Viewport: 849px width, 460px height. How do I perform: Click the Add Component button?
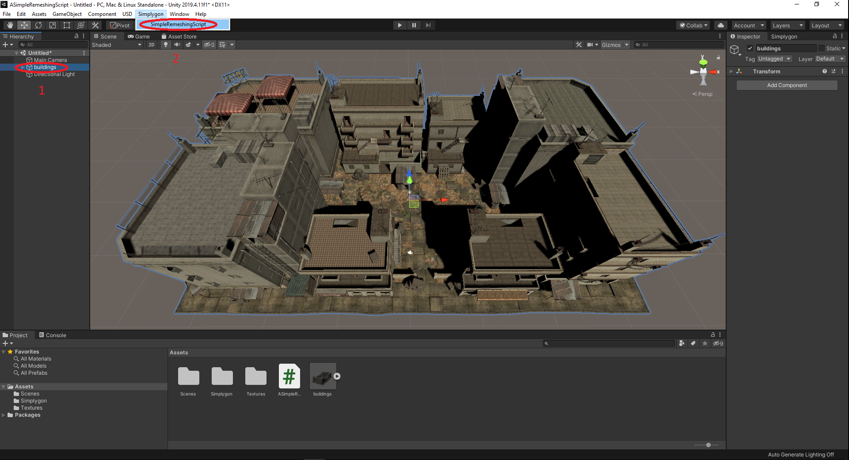pos(787,85)
